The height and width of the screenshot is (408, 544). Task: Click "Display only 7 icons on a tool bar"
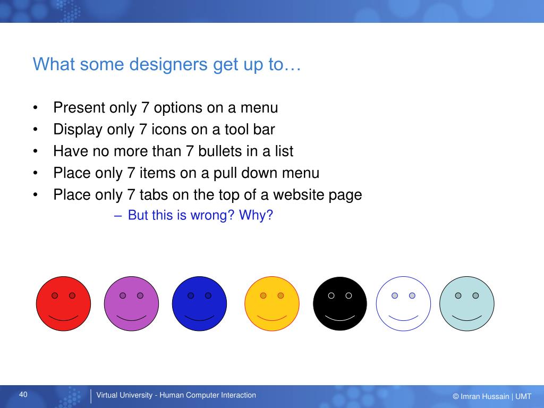pos(164,130)
